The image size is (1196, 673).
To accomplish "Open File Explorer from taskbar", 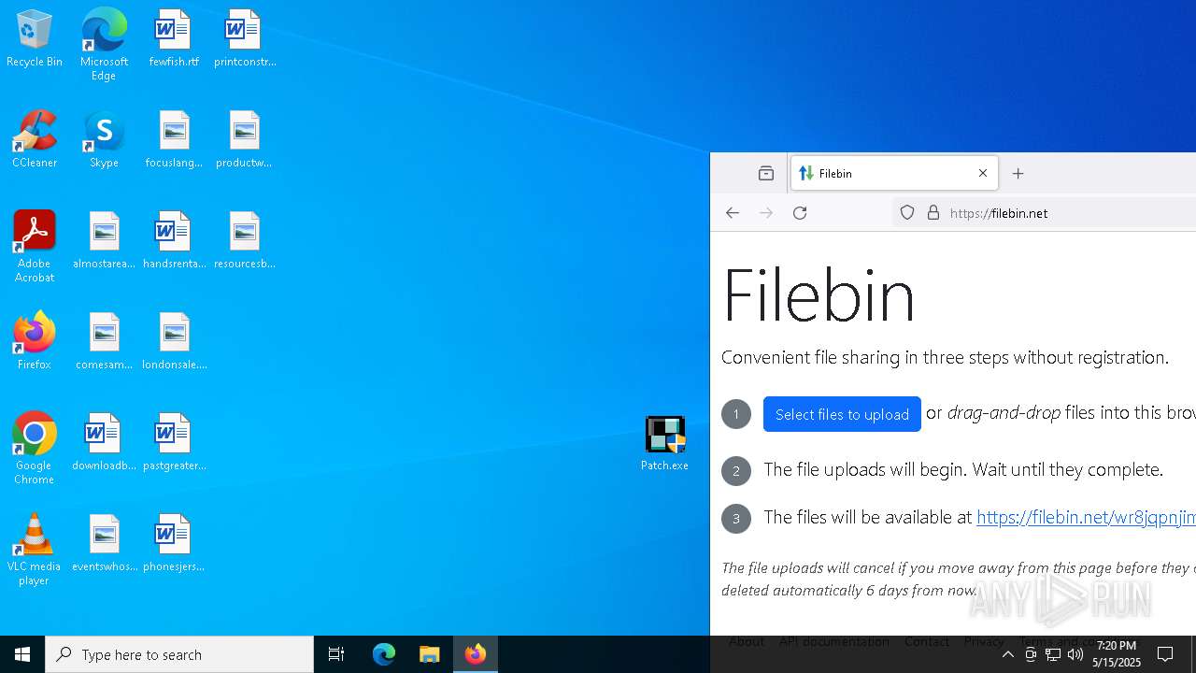I will (430, 654).
